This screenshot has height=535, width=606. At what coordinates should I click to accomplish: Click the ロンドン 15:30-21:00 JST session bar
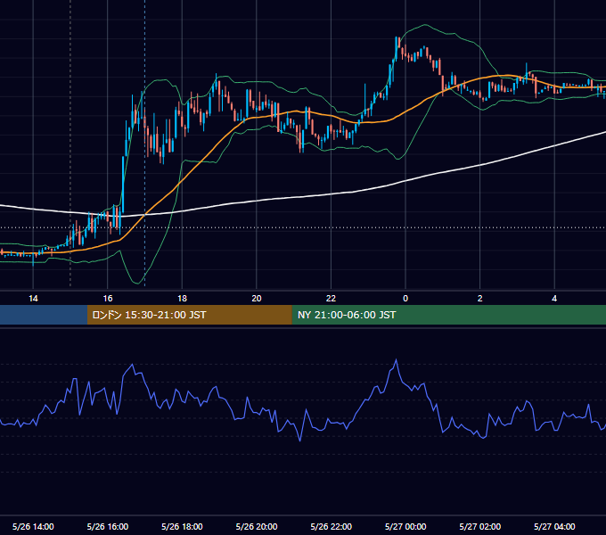(x=189, y=315)
